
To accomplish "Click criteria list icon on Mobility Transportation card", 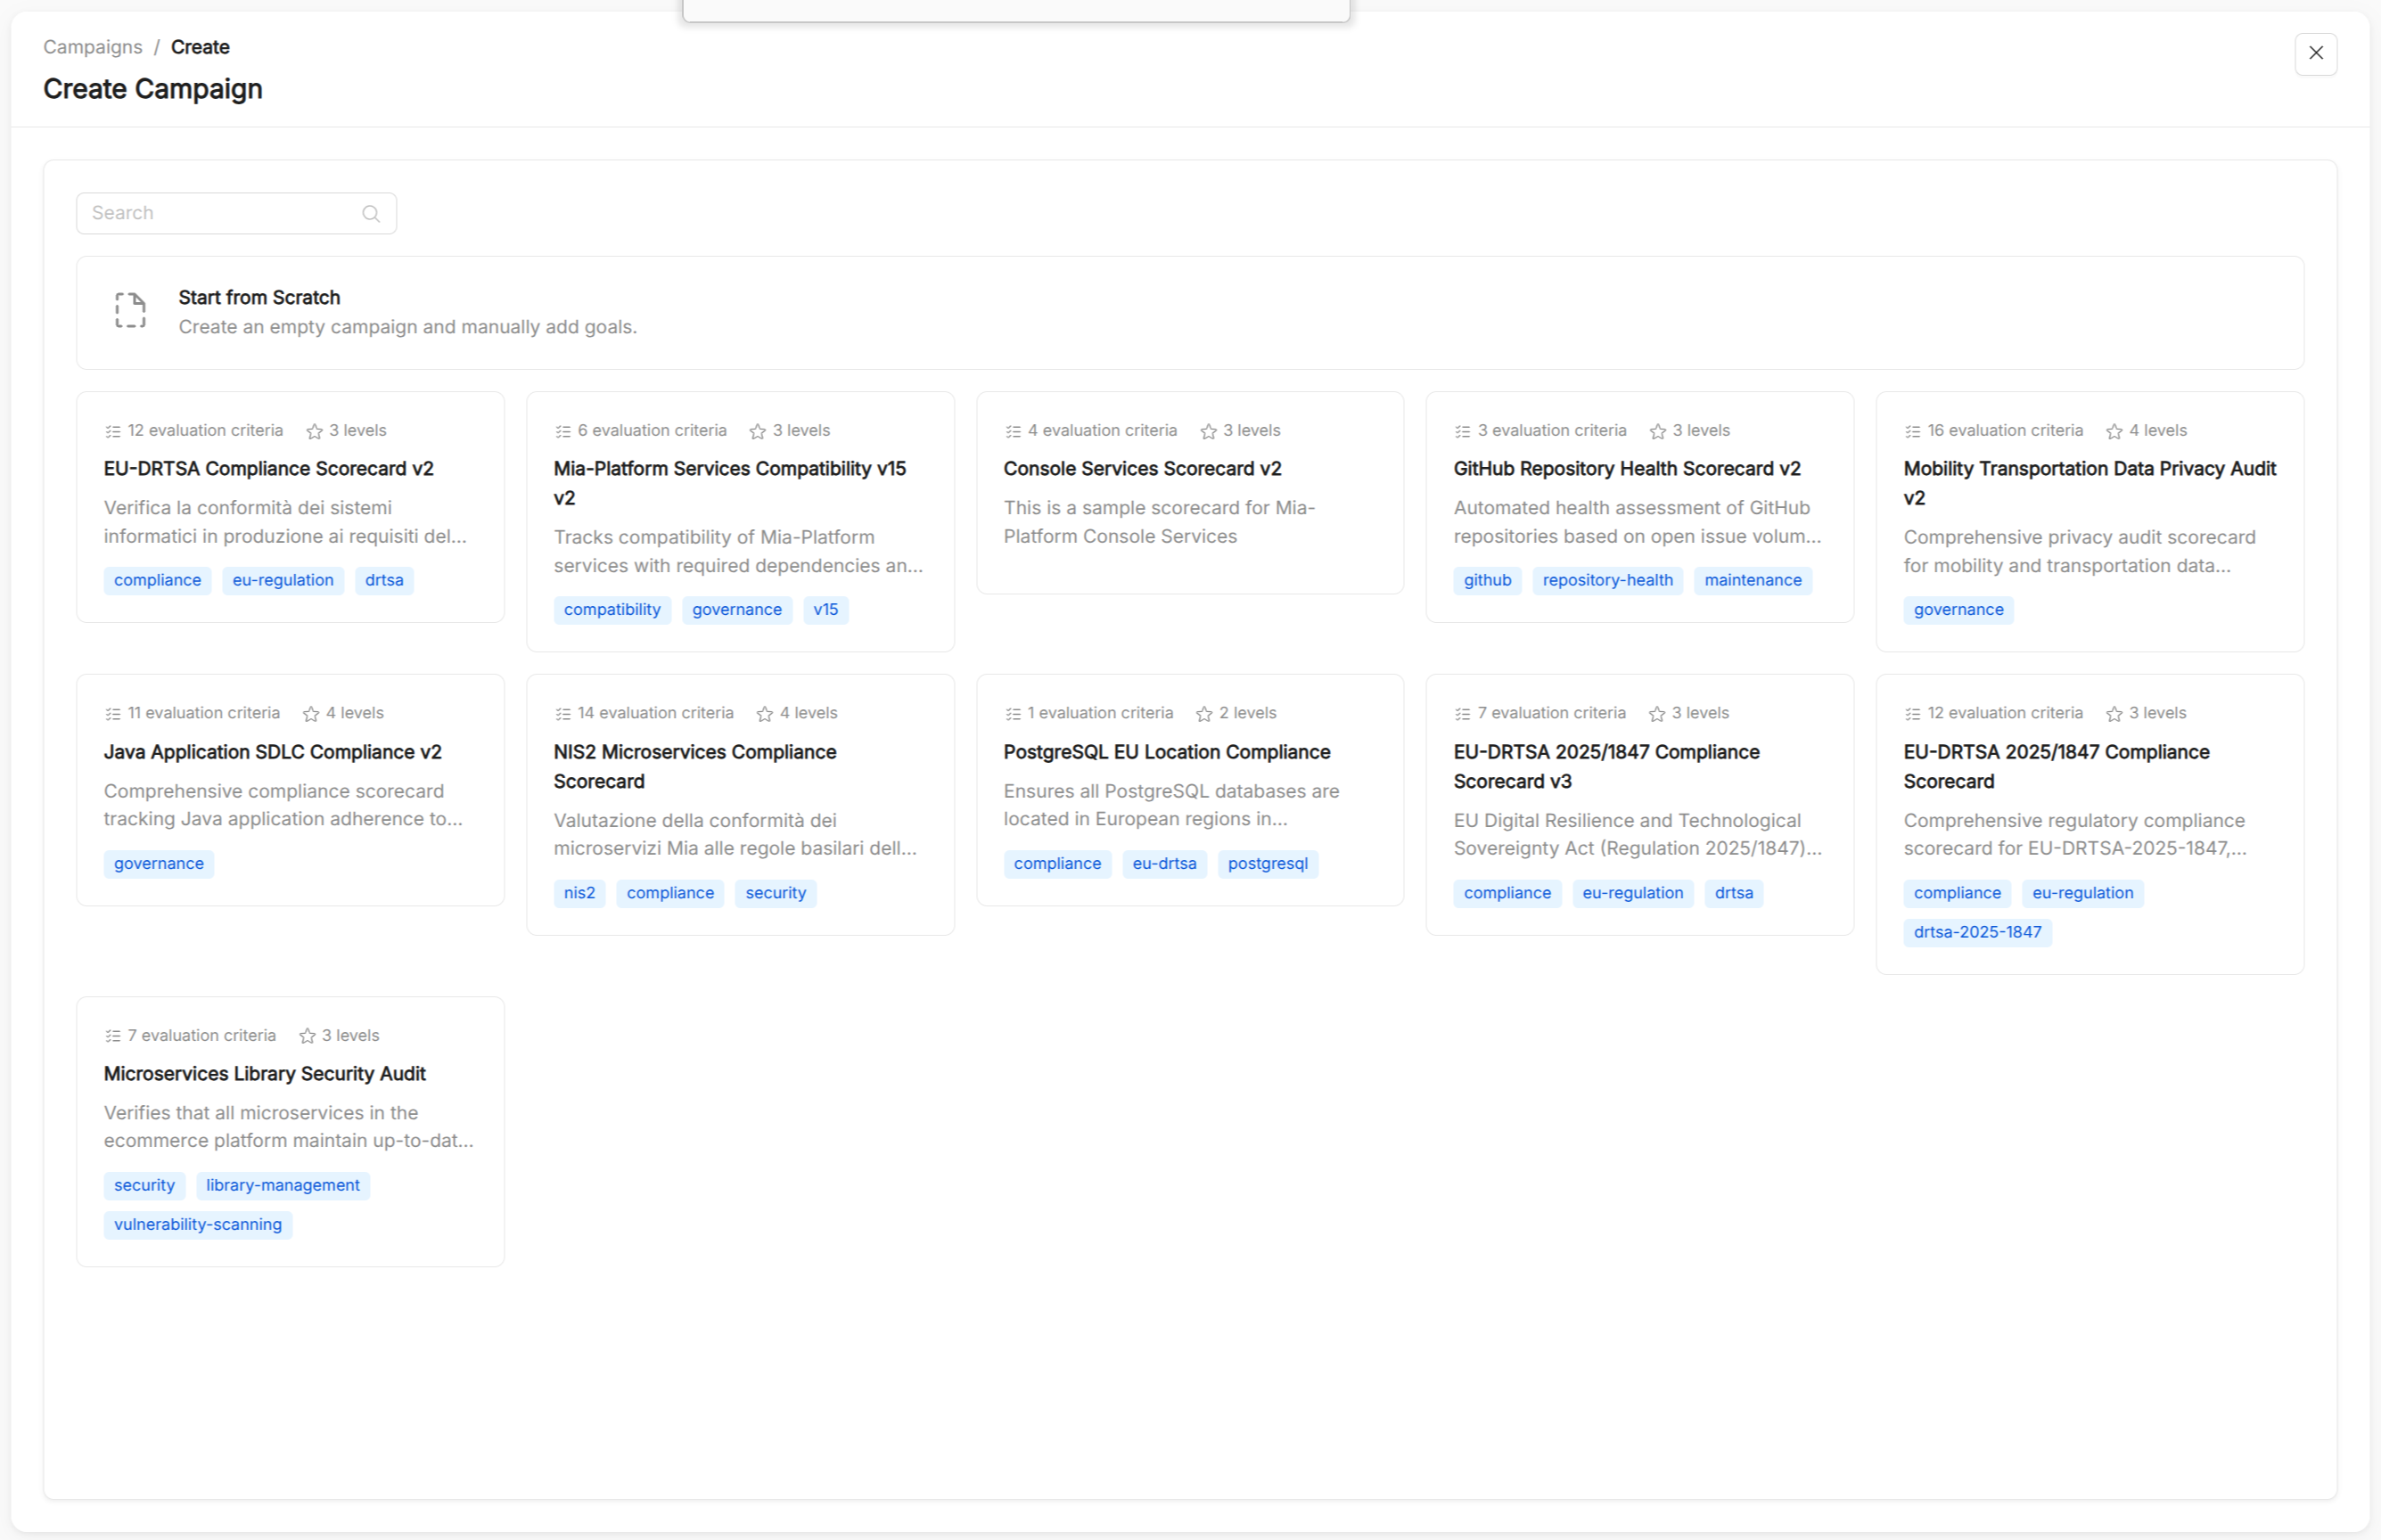I will point(1912,431).
